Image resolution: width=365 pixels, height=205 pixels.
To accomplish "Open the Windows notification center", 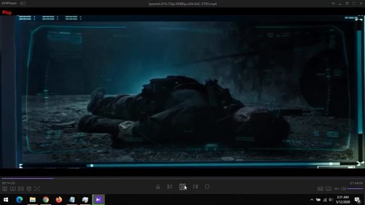I will pyautogui.click(x=358, y=199).
